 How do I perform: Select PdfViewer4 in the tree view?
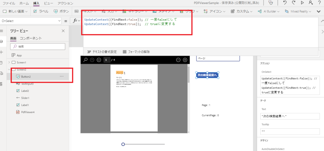[x=28, y=112]
